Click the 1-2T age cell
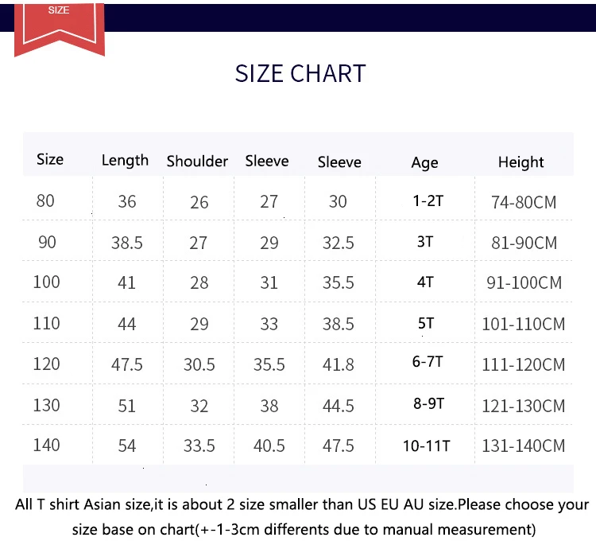The width and height of the screenshot is (596, 545). point(428,200)
